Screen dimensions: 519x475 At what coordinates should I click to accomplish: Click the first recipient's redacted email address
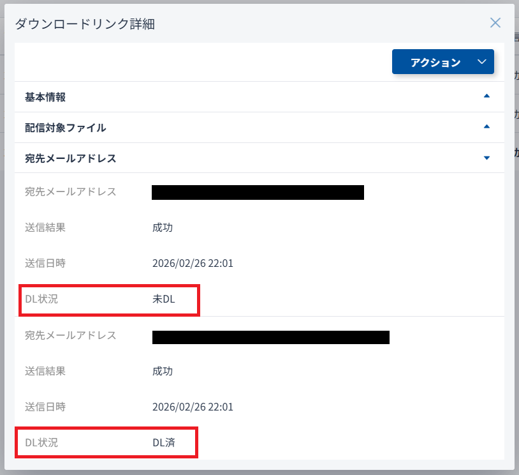tap(258, 192)
